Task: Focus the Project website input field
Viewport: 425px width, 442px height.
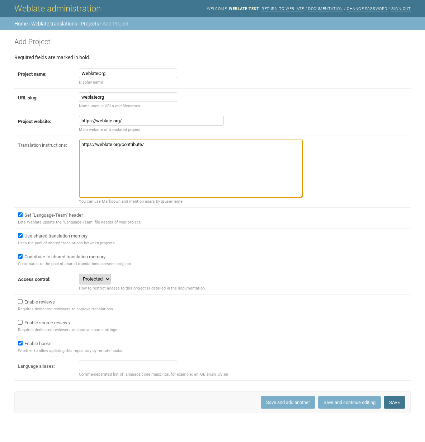Action: [151, 121]
